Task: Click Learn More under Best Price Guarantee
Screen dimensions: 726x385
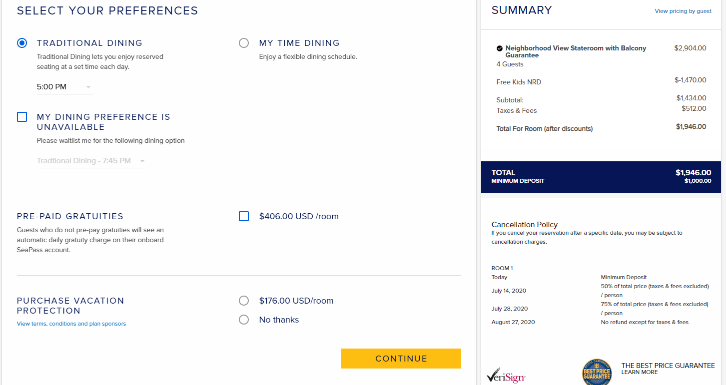Action: [x=640, y=372]
